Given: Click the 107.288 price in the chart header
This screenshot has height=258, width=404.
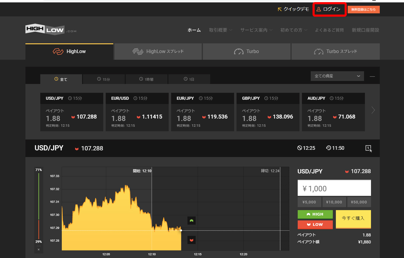Looking at the screenshot, I should click(x=92, y=149).
